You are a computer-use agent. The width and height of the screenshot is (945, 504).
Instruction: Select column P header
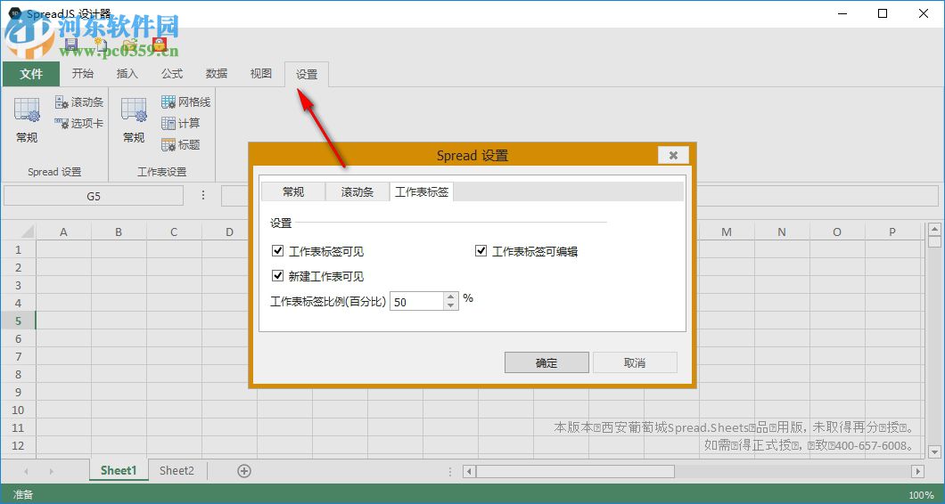[892, 232]
